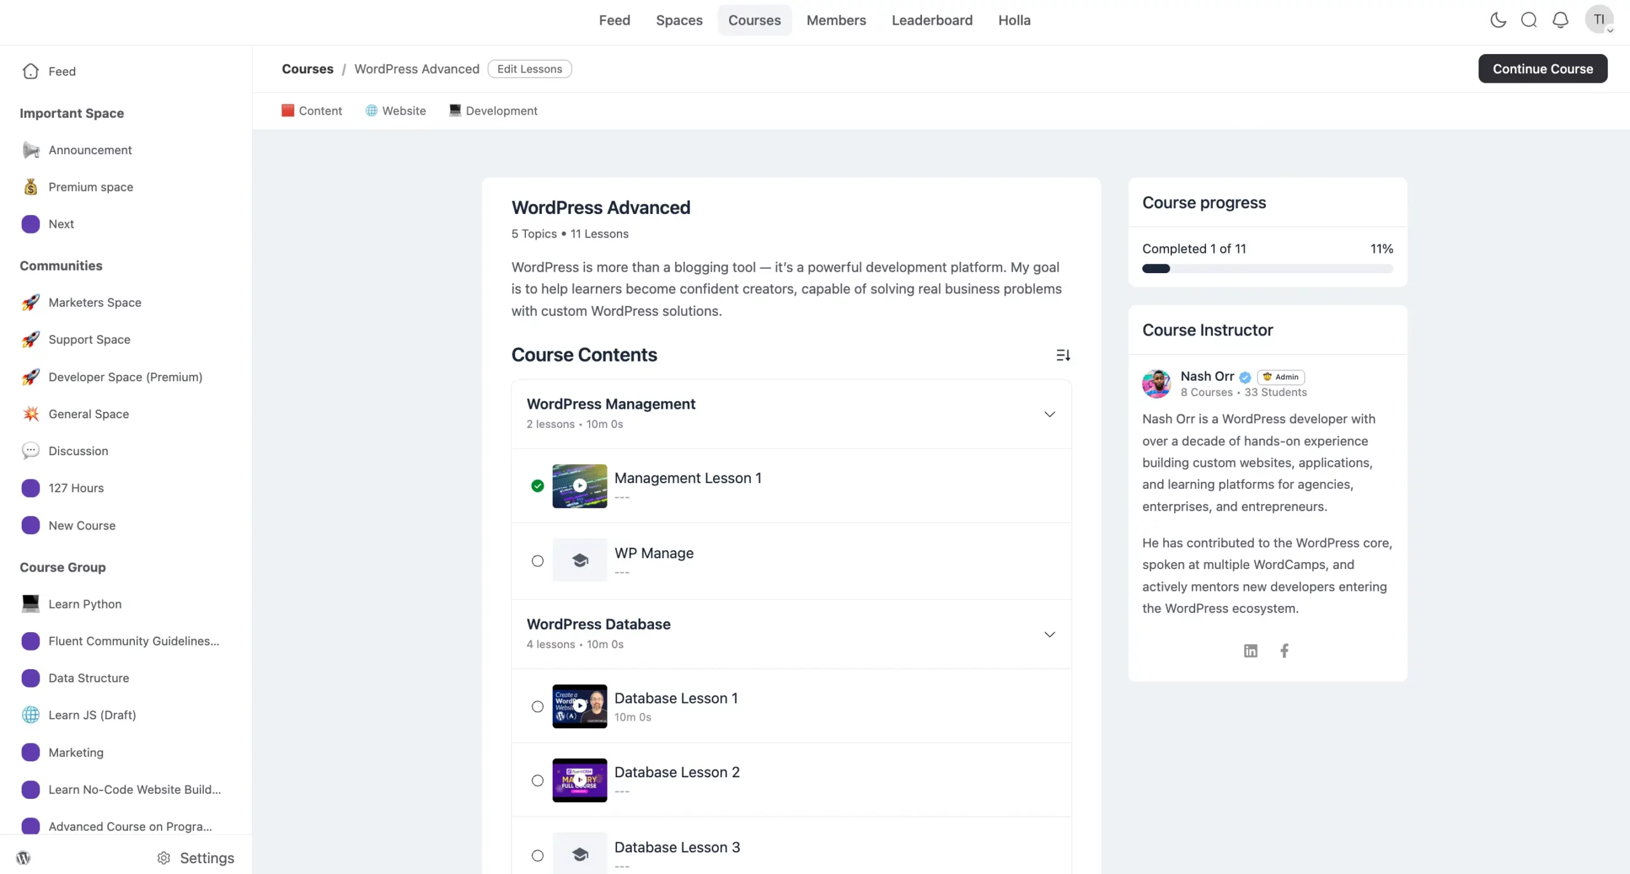Open Settings gear icon
This screenshot has height=874, width=1630.
pos(164,858)
